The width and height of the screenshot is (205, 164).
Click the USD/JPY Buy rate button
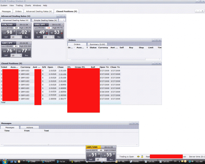coord(56,32)
